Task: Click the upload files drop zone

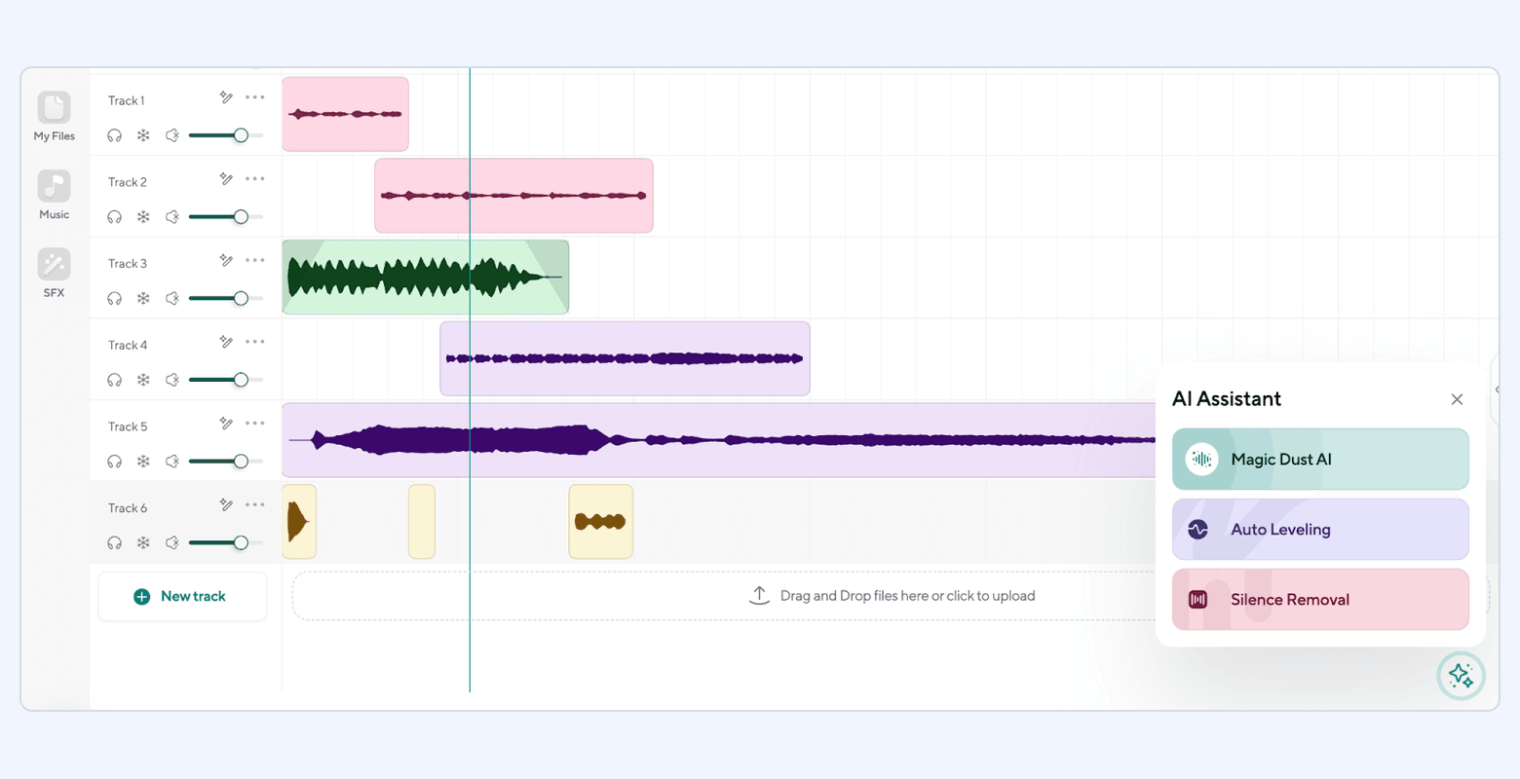Action: (893, 595)
